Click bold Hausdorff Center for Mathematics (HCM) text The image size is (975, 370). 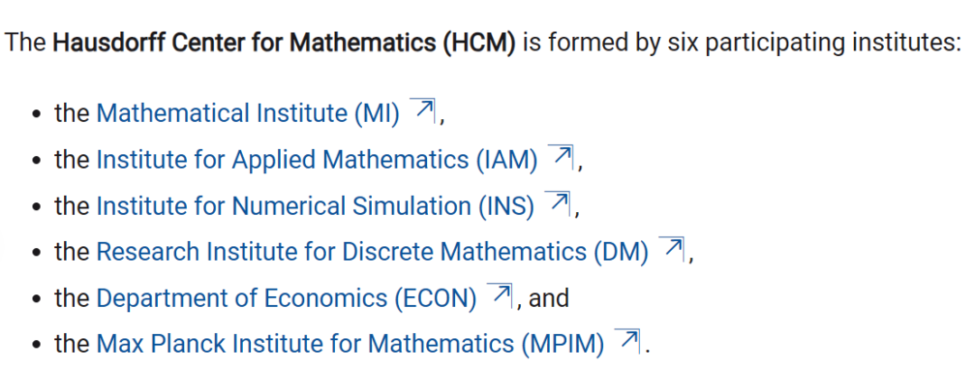click(283, 42)
